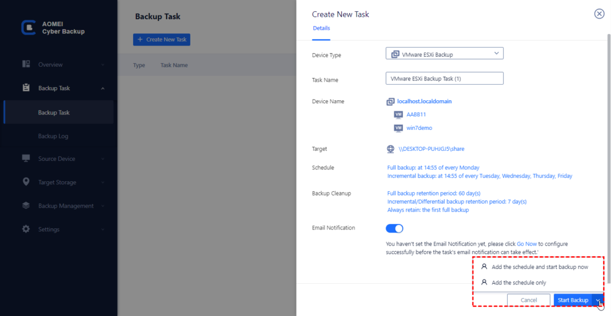Click the Overview dashboard icon in sidebar
This screenshot has height=316, width=611.
(26, 64)
